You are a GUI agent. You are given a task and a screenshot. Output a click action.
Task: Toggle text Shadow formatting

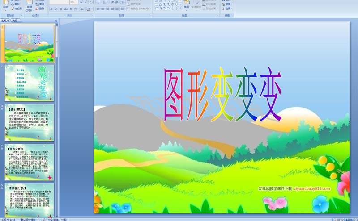(71, 9)
